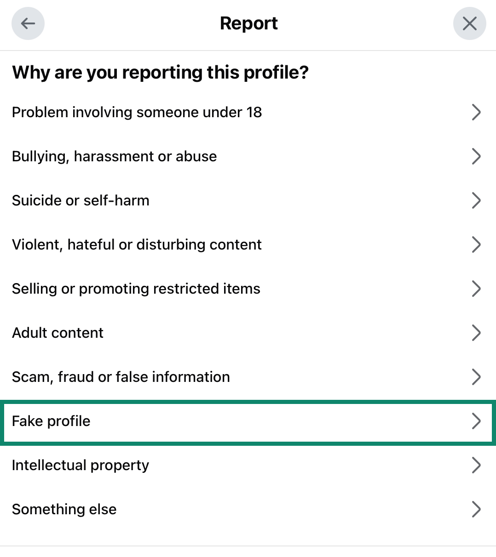The image size is (496, 557).
Task: Click the 'Report' title area
Action: click(248, 23)
